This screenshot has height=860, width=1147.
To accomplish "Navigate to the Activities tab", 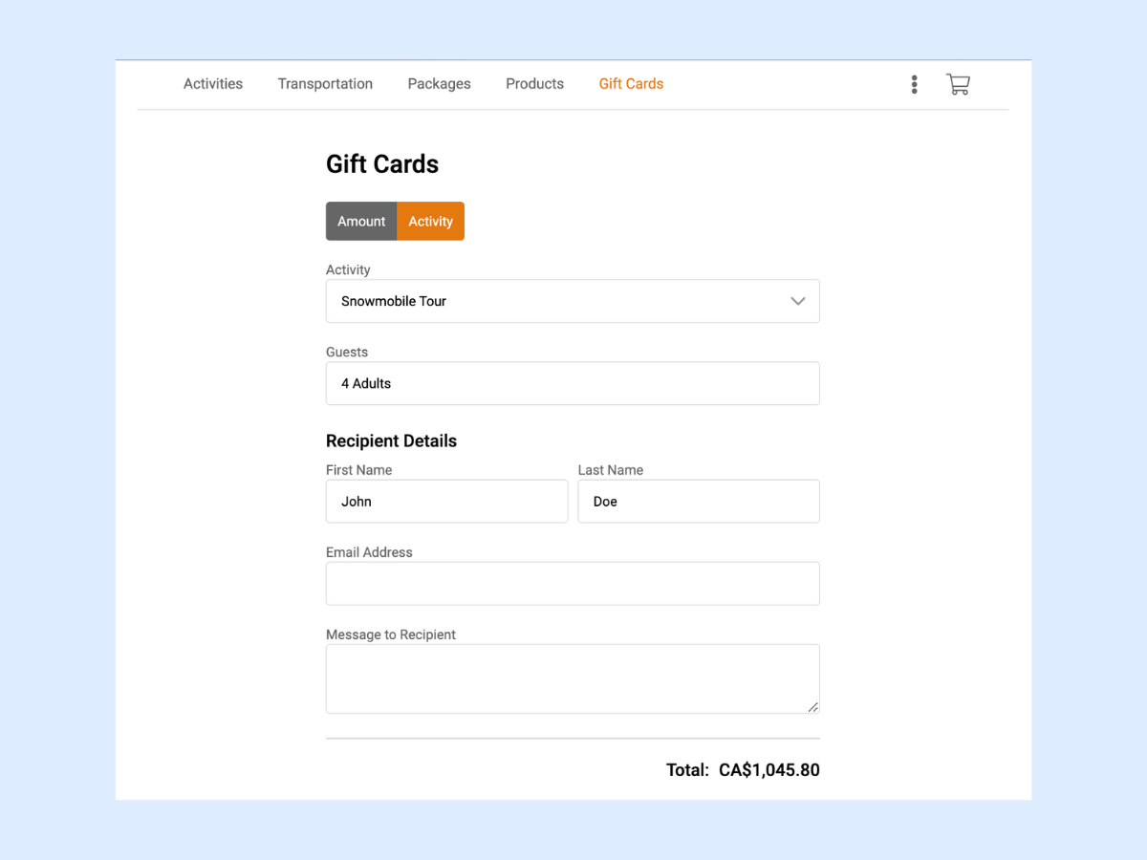I will click(212, 83).
